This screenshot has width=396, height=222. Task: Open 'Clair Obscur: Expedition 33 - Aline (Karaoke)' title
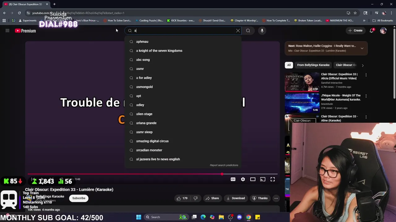pyautogui.click(x=339, y=118)
